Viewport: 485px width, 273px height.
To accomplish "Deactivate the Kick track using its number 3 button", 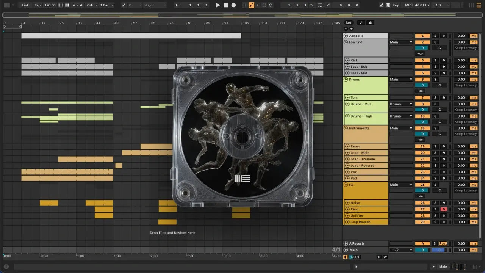I will click(x=422, y=60).
